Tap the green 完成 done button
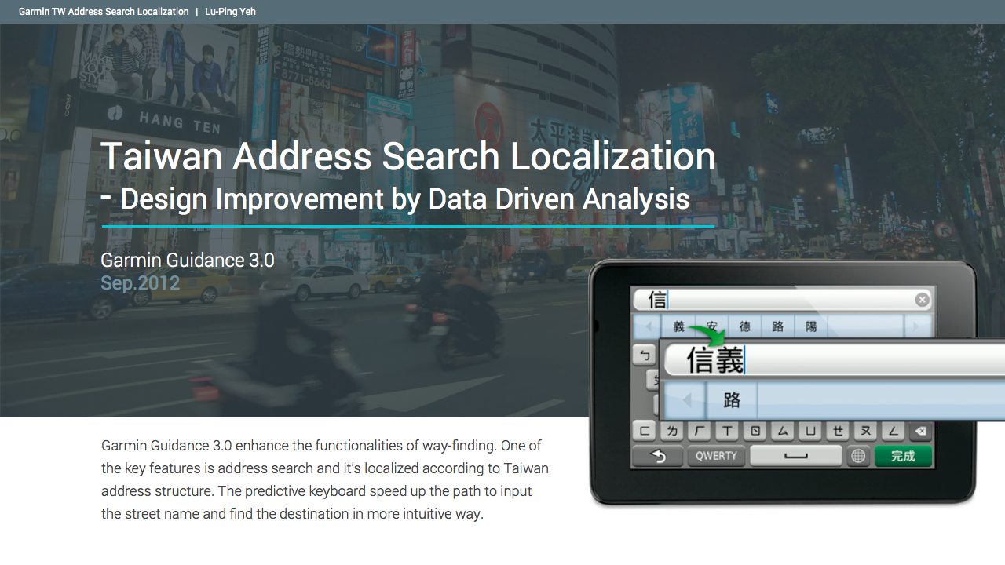 click(903, 456)
